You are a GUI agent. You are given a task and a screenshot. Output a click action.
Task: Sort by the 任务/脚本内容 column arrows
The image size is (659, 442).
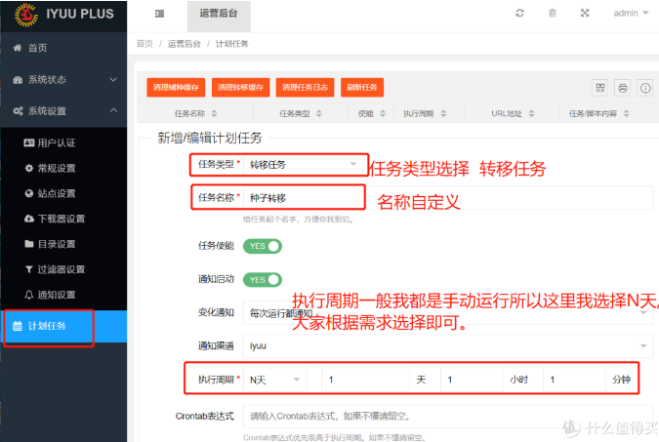pos(626,113)
